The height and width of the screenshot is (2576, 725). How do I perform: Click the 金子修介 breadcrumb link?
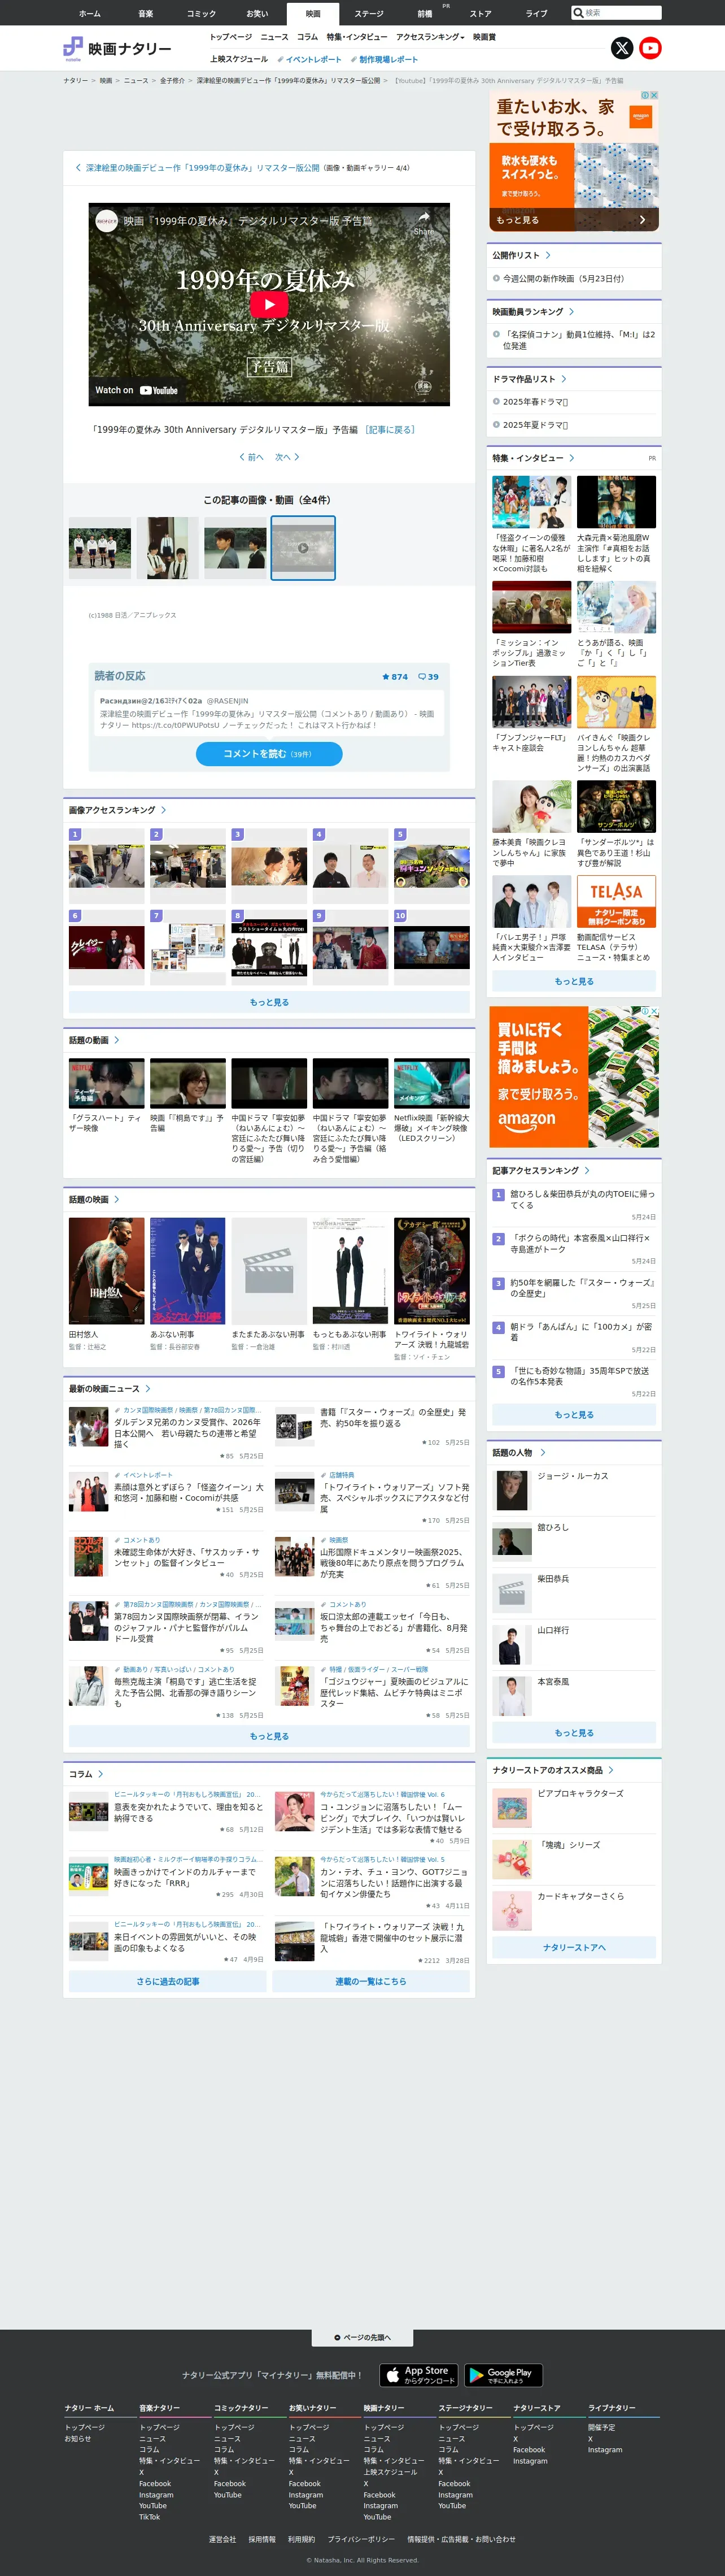coord(172,81)
